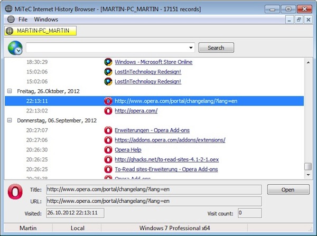
Task: Click the Opera icon for ghacks.net to-read-sites oex
Action: point(108,159)
